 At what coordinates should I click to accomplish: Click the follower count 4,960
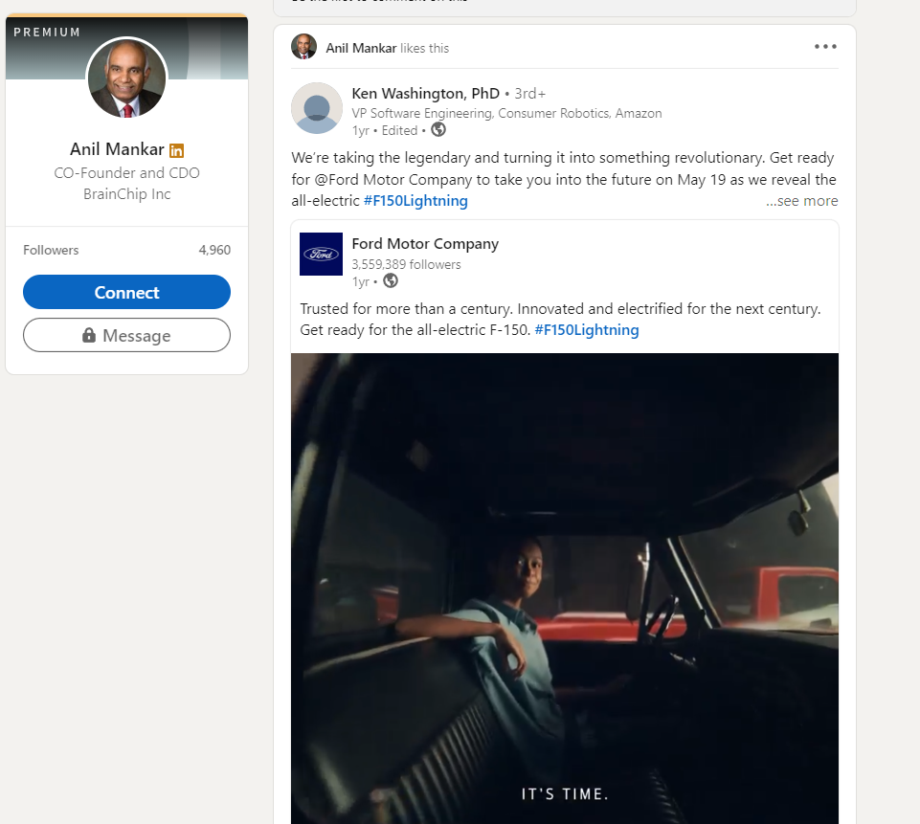(214, 251)
